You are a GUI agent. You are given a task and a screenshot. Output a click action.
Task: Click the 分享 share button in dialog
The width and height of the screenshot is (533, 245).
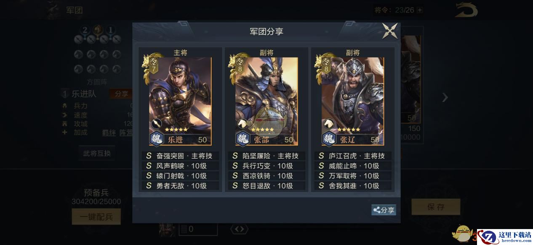click(384, 210)
